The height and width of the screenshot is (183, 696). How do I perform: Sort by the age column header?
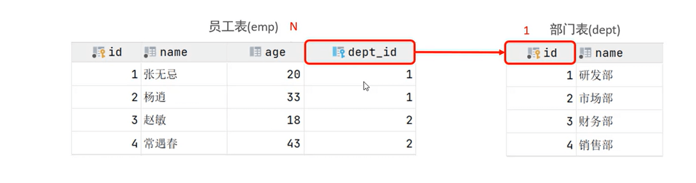tap(266, 52)
